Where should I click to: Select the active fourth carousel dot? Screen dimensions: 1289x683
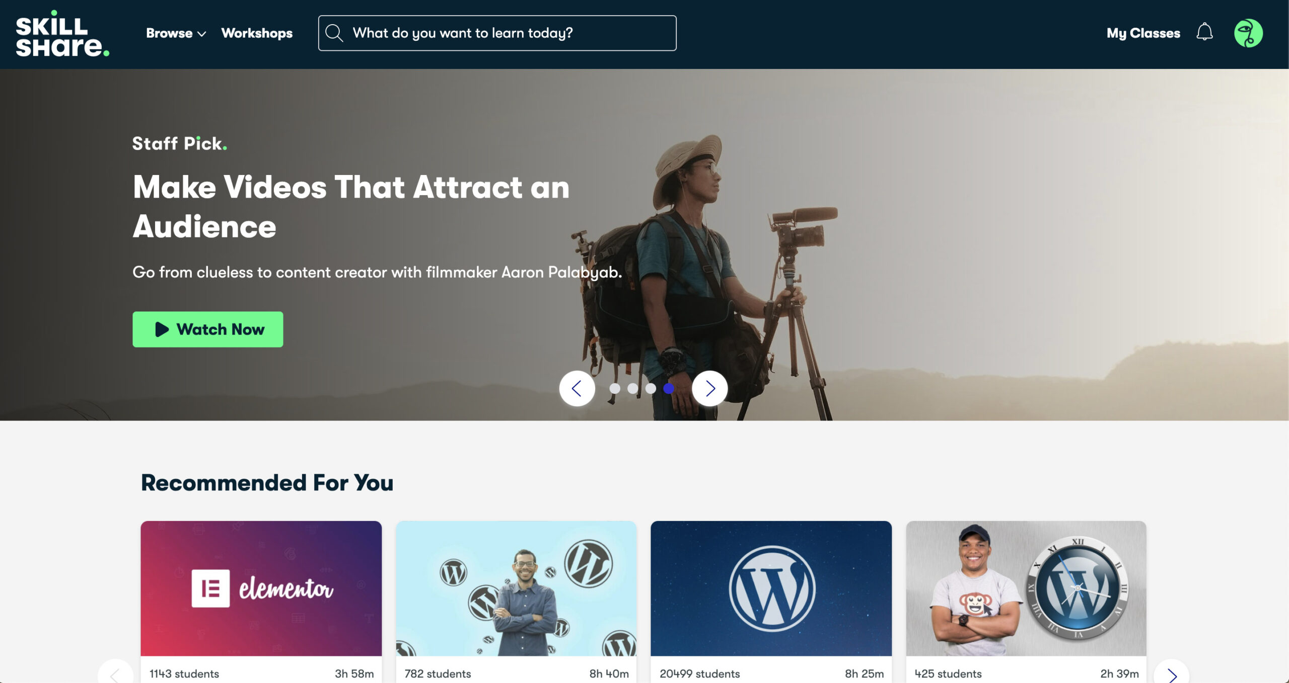[x=669, y=388]
